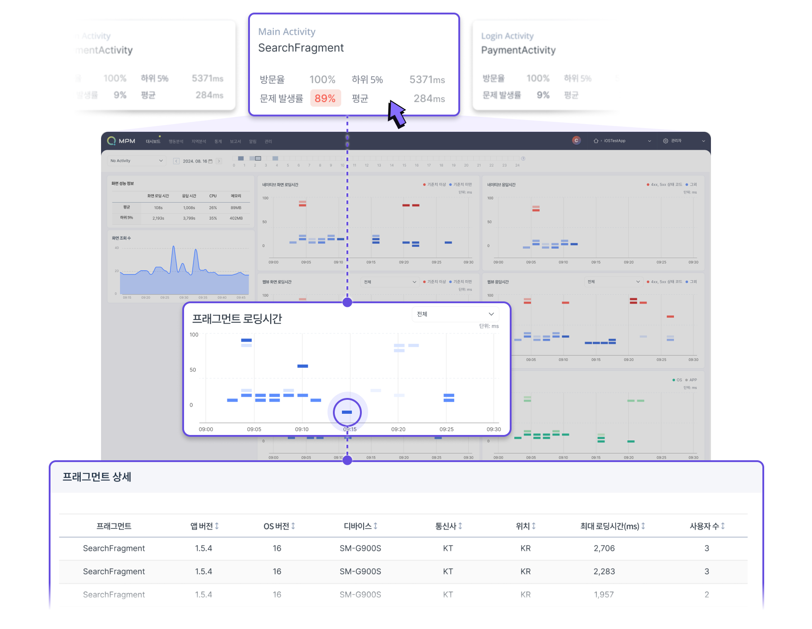Toggle 기준치 미만 legend in 웹뷰 화면 로딩시간

click(461, 282)
